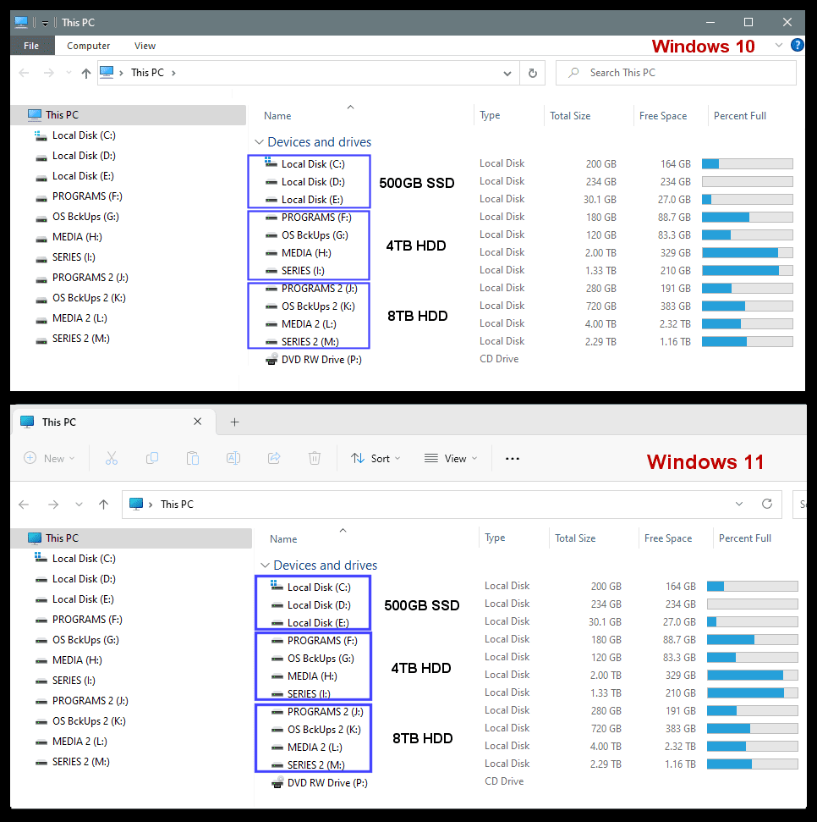Select OS BckUps 2 (K:) in Windows 10 drive list
Screen dimensions: 817x822
(310, 306)
